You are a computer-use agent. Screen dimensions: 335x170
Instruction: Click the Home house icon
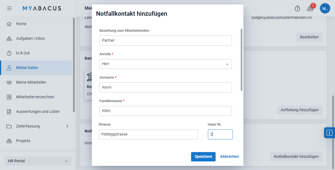pyautogui.click(x=9, y=24)
